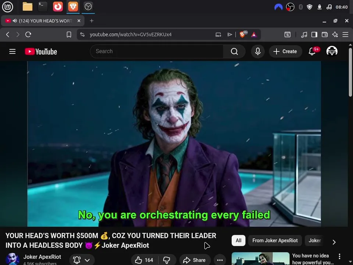Open the 08:40 clock calendar
The height and width of the screenshot is (265, 353).
coord(342,7)
